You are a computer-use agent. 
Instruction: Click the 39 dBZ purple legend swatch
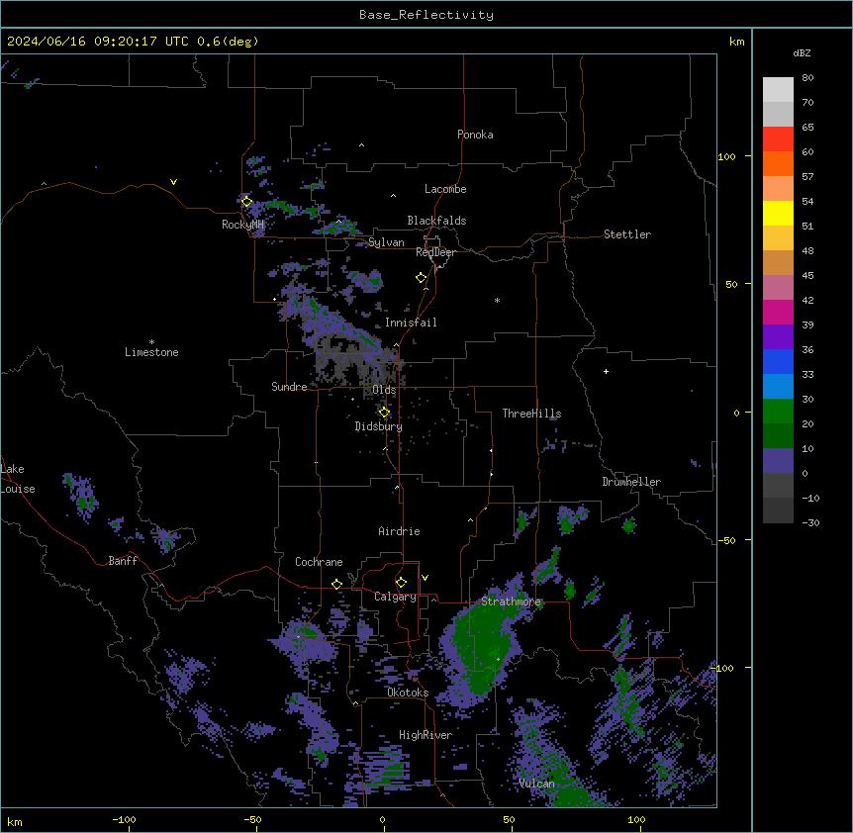click(x=778, y=336)
